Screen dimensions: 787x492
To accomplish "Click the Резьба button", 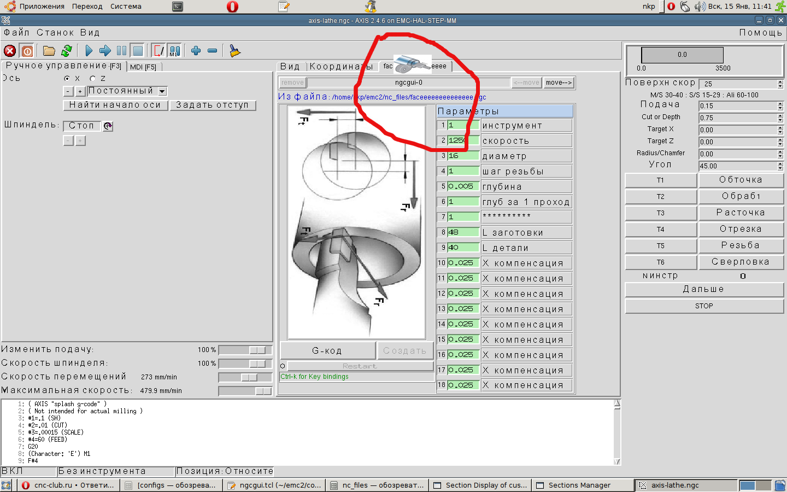I will click(741, 245).
